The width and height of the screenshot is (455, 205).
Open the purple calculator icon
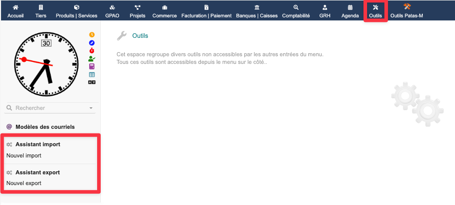(92, 66)
